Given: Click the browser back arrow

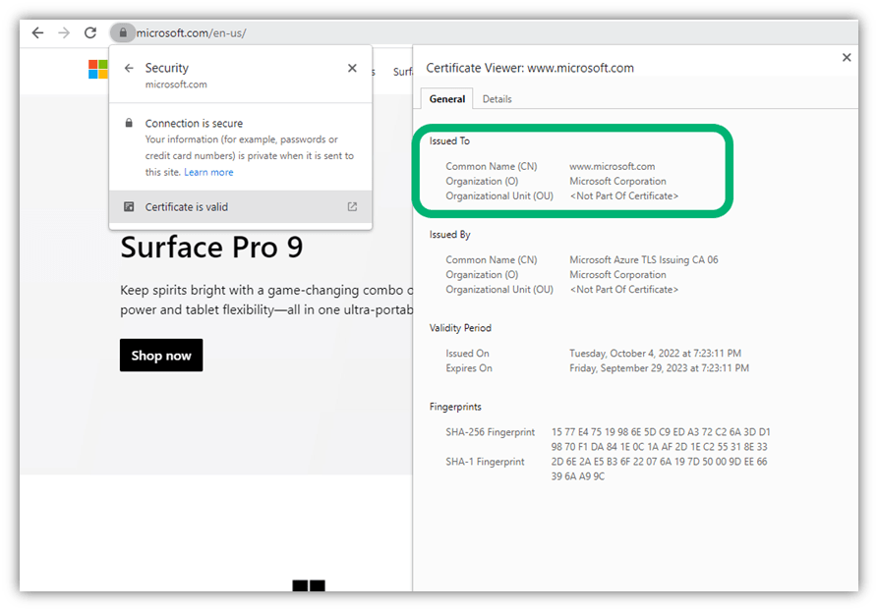Looking at the screenshot, I should (37, 33).
